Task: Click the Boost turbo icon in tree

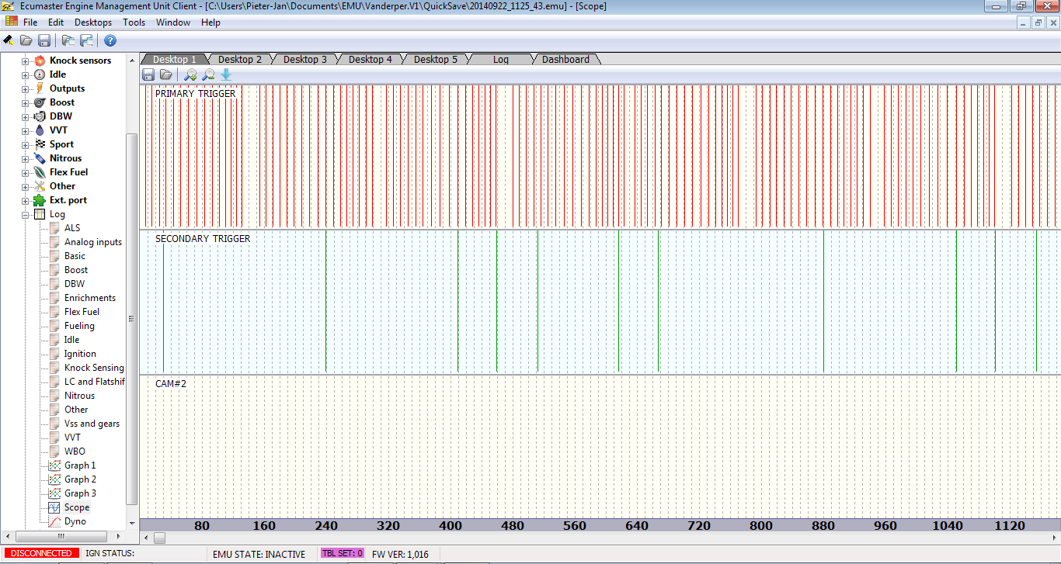Action: coord(40,102)
